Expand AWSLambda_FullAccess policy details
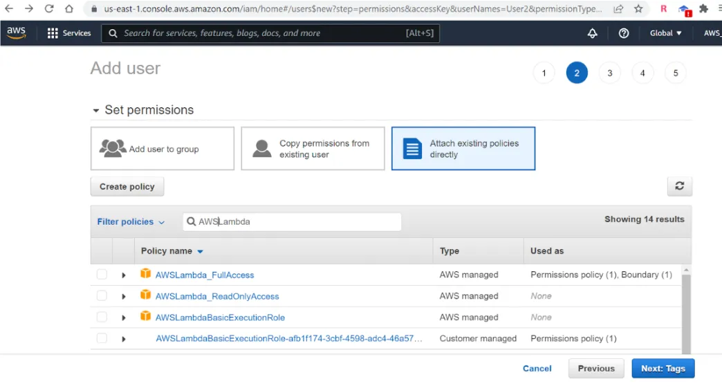722x386 pixels. tap(123, 275)
